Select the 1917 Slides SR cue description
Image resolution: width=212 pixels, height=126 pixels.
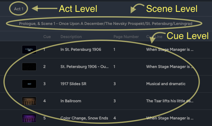pos(73,84)
